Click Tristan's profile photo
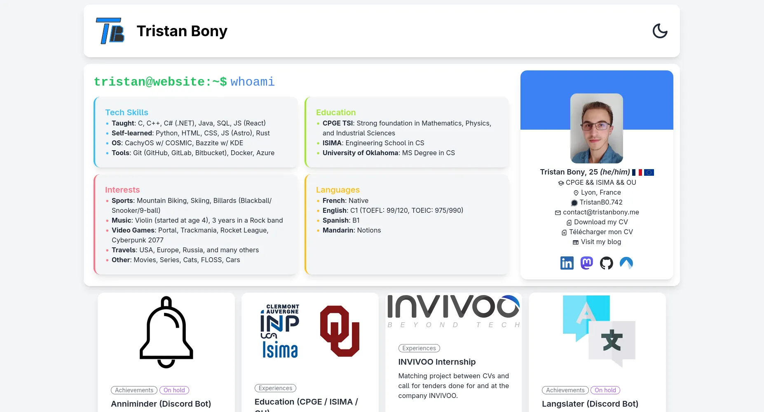The width and height of the screenshot is (764, 412). click(596, 128)
